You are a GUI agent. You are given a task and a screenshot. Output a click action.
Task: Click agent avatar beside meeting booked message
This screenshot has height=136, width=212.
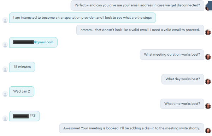[x=208, y=130]
